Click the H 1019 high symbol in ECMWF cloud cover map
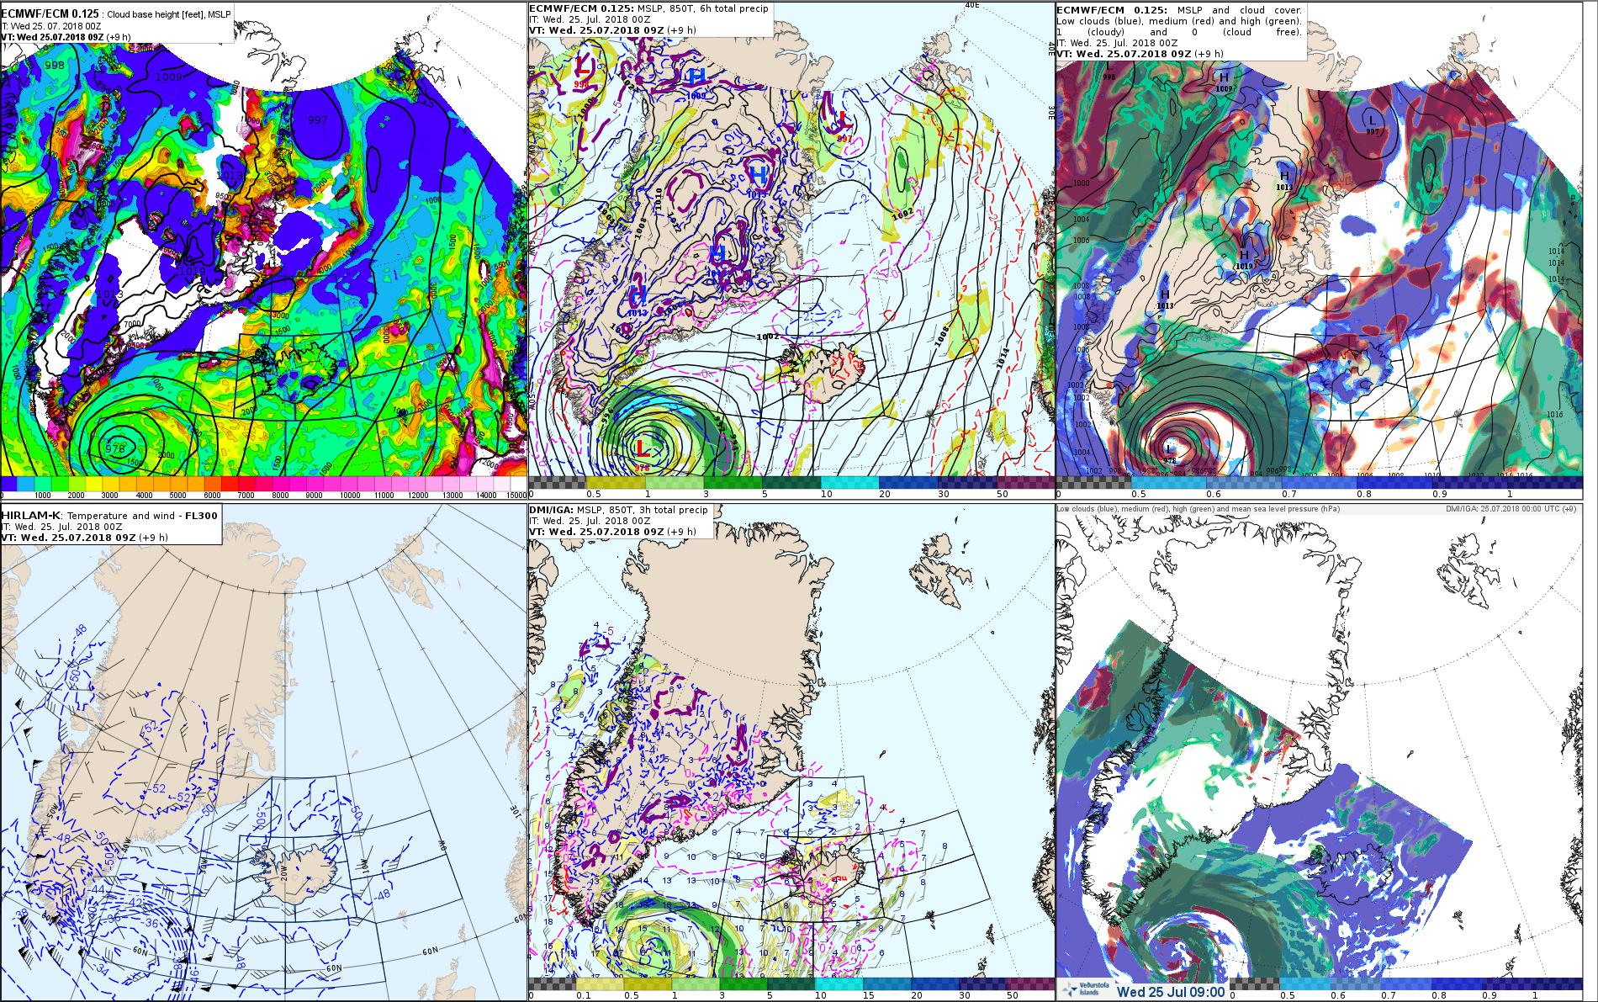Image resolution: width=1598 pixels, height=1002 pixels. point(1246,258)
